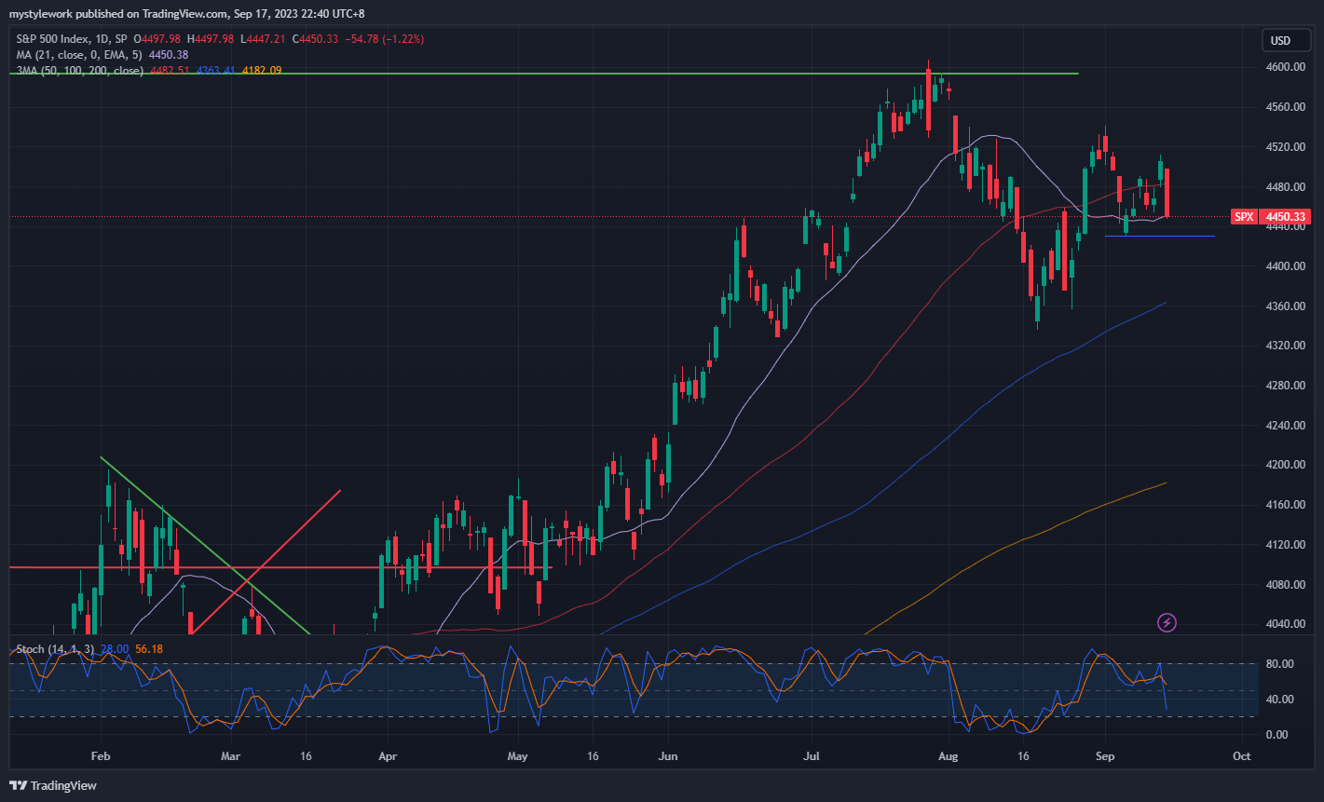Select the MA (21, close, 0, EMA, 5) indicator legend

coord(81,55)
